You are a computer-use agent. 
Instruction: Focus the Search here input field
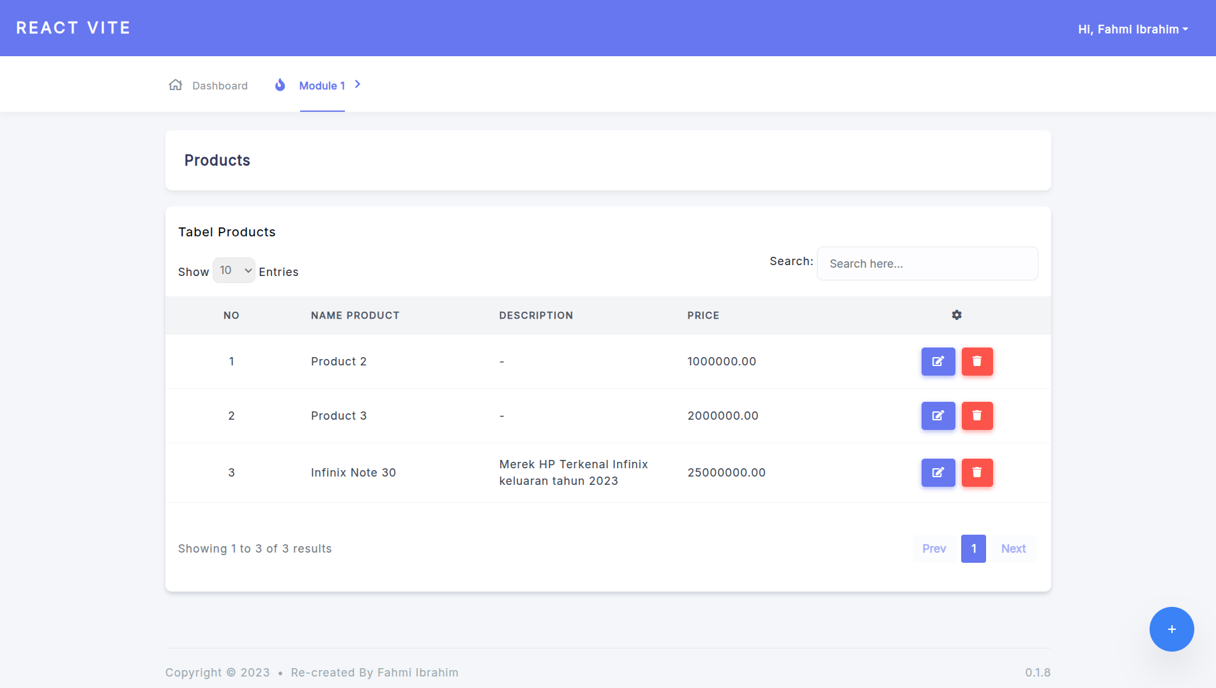click(927, 264)
